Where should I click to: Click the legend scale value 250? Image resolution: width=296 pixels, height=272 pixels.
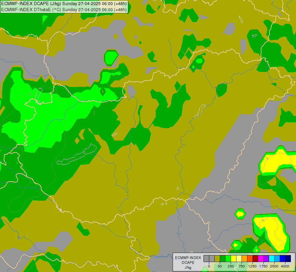231,266
